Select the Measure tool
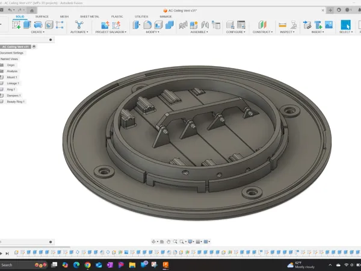This screenshot has height=271, width=361. 283,25
